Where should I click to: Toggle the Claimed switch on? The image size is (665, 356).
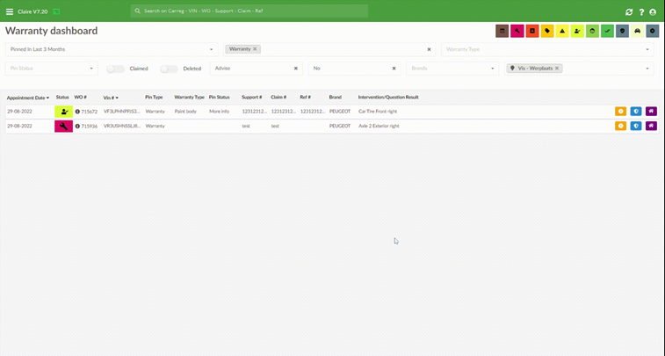pos(115,69)
